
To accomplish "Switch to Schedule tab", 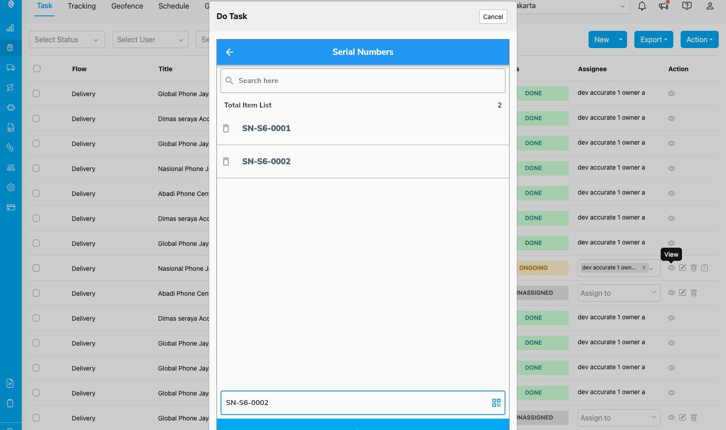I will pyautogui.click(x=174, y=6).
